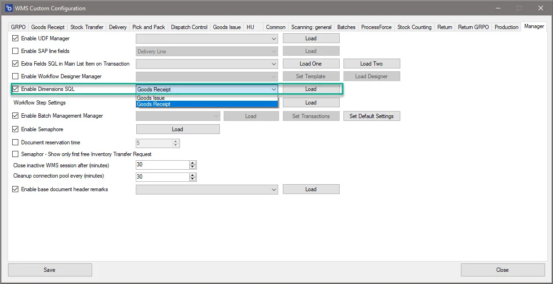
Task: Open the Goods Receipt tab
Action: (47, 27)
